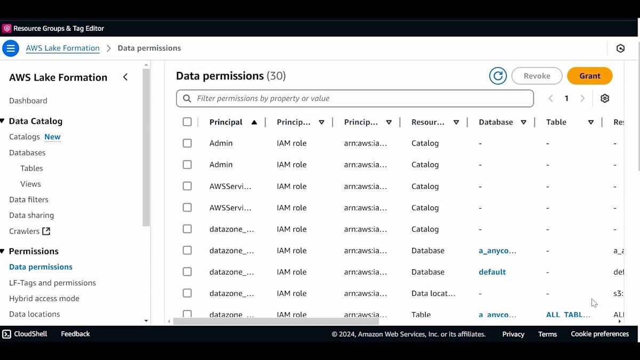This screenshot has width=640, height=360.
Task: Sort by Resource type column dropdown arrow
Action: point(456,122)
